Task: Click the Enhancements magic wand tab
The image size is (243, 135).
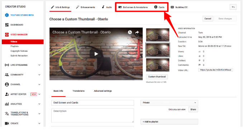Action: pyautogui.click(x=86, y=7)
